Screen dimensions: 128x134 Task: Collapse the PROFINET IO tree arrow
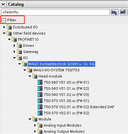(x=9, y=39)
